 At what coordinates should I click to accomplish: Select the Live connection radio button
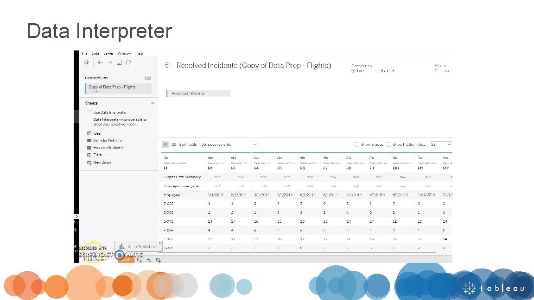tap(353, 71)
